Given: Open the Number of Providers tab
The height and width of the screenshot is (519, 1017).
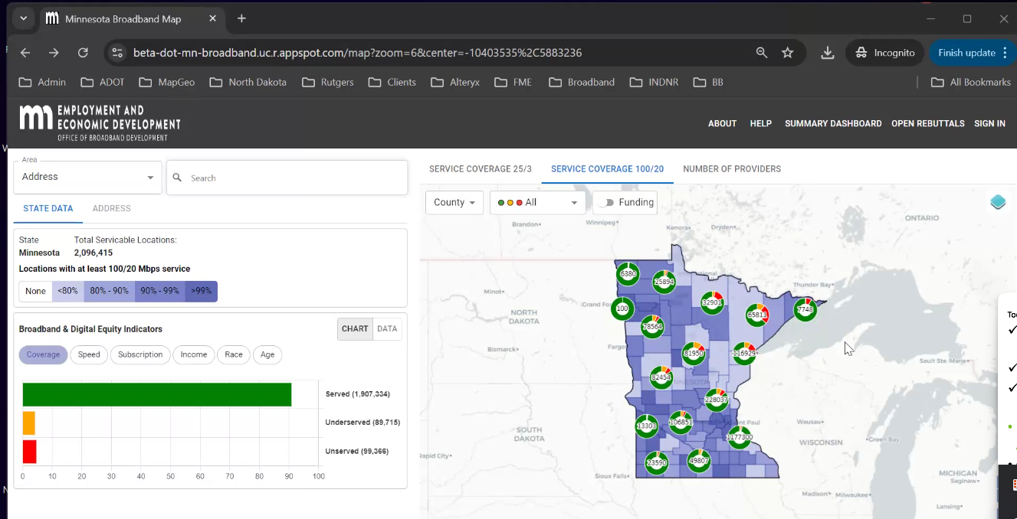Looking at the screenshot, I should point(731,169).
